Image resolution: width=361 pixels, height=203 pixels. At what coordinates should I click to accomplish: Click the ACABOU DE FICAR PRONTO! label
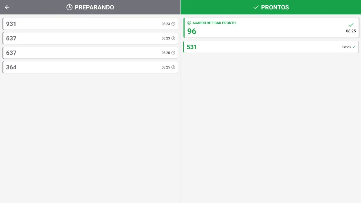point(214,23)
